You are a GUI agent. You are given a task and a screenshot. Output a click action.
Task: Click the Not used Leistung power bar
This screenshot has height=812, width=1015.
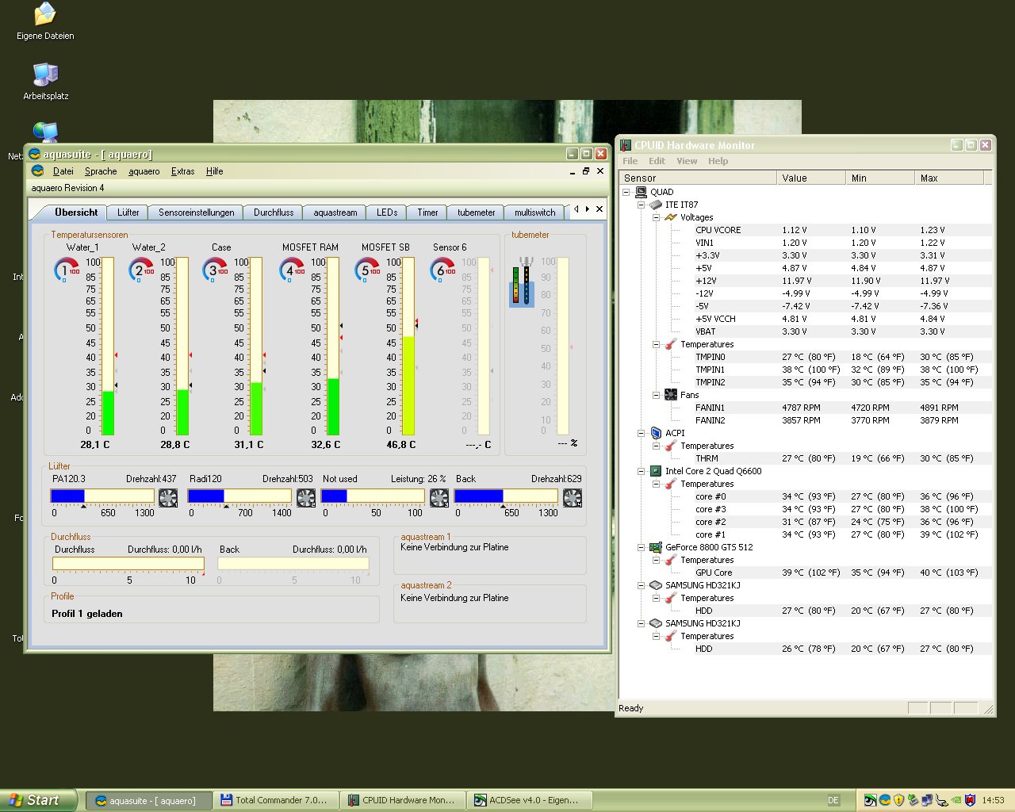click(373, 496)
